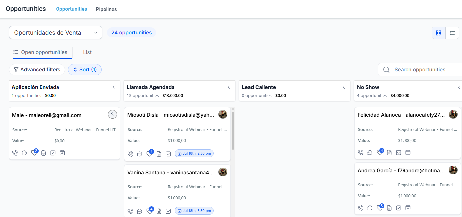Select the Open opportunities view tab
Image resolution: width=462 pixels, height=217 pixels.
40,52
